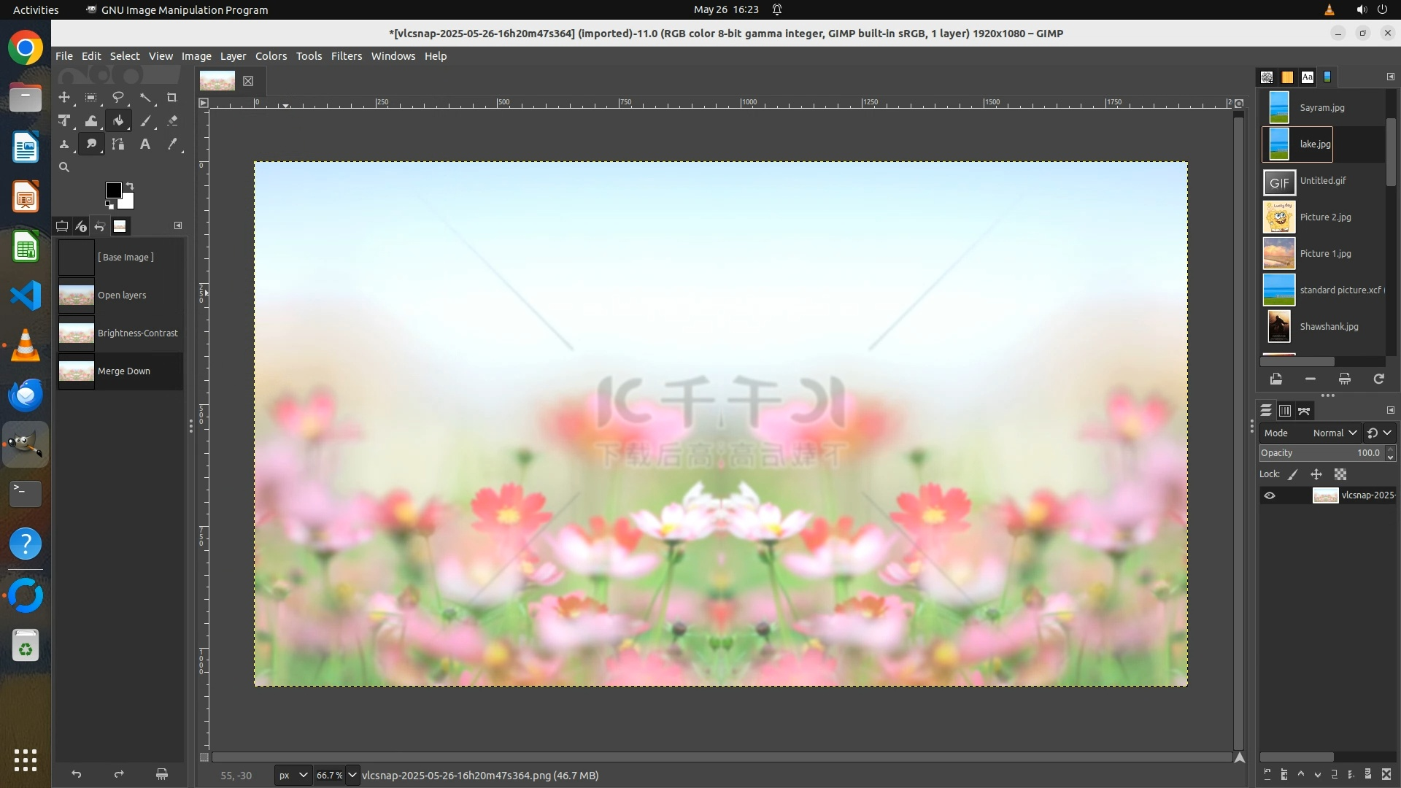
Task: Swap foreground and background colors
Action: [x=130, y=185]
